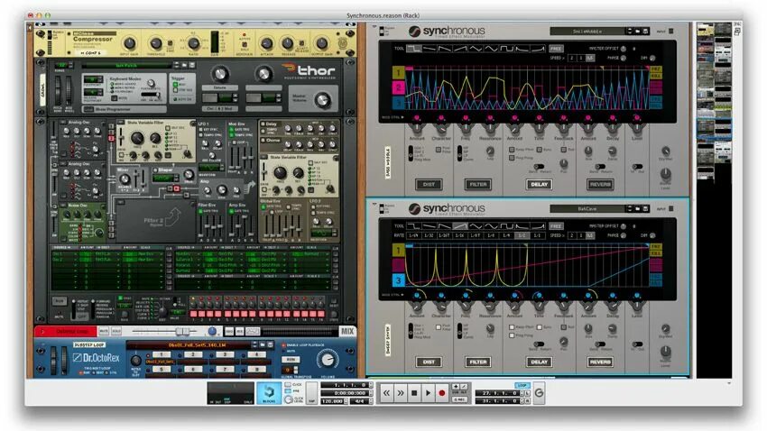The width and height of the screenshot is (767, 431).
Task: Open the lower Synchronous patch name display
Action: (587, 208)
